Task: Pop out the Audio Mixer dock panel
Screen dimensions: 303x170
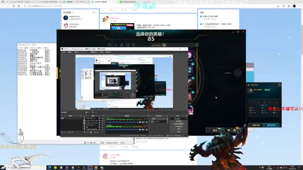Action: point(149,116)
